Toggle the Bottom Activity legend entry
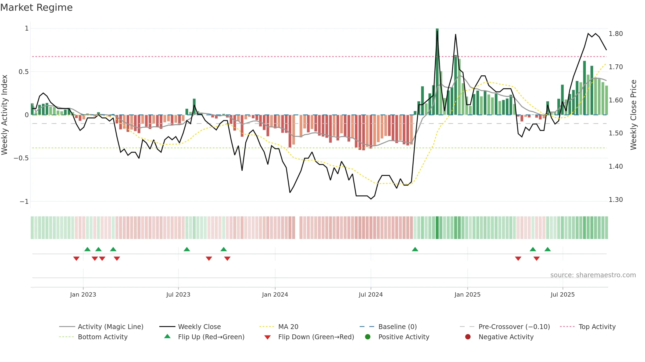The image size is (645, 362). click(93, 337)
